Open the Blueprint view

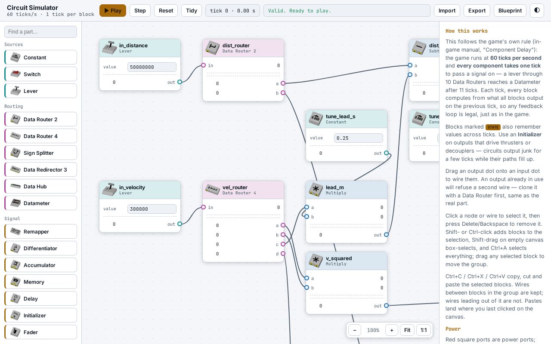click(510, 10)
